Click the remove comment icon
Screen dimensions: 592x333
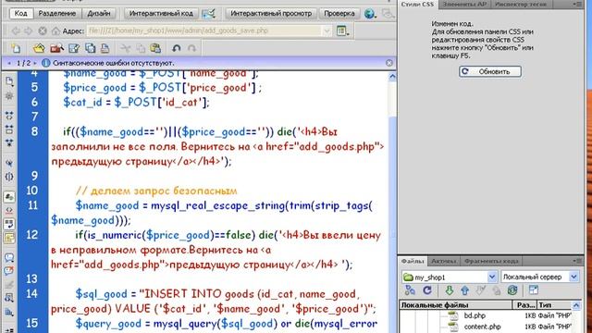[9, 271]
